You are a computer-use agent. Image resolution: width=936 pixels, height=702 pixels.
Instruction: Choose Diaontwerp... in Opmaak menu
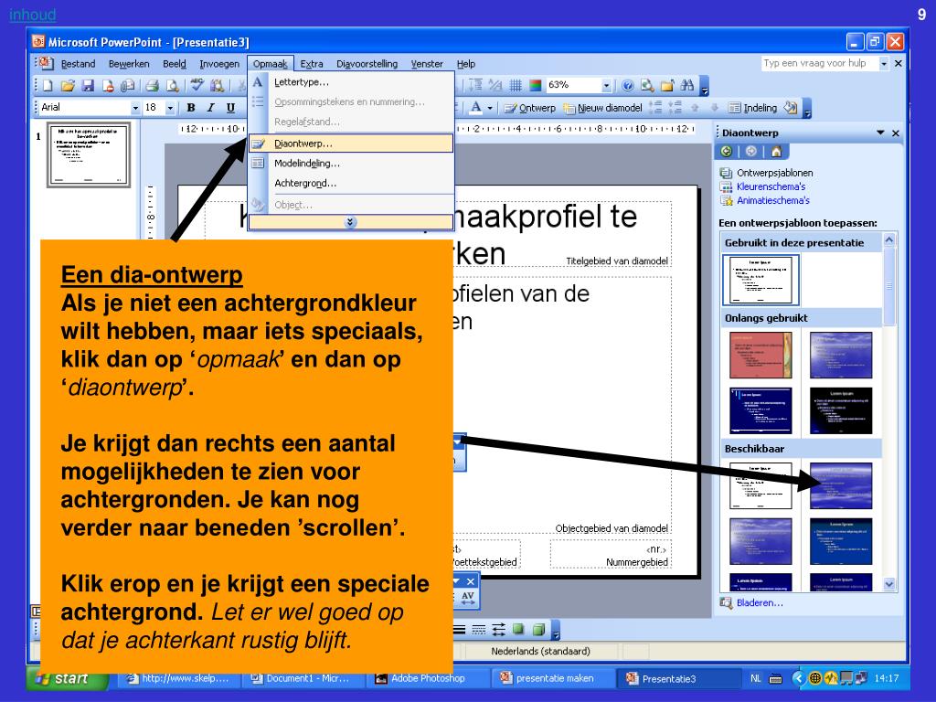click(x=350, y=144)
